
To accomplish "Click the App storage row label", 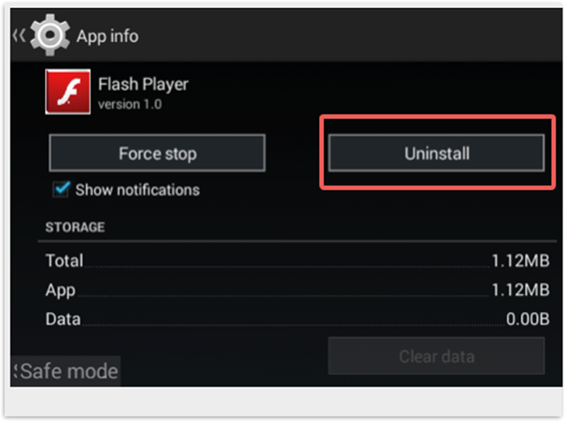I will (61, 290).
